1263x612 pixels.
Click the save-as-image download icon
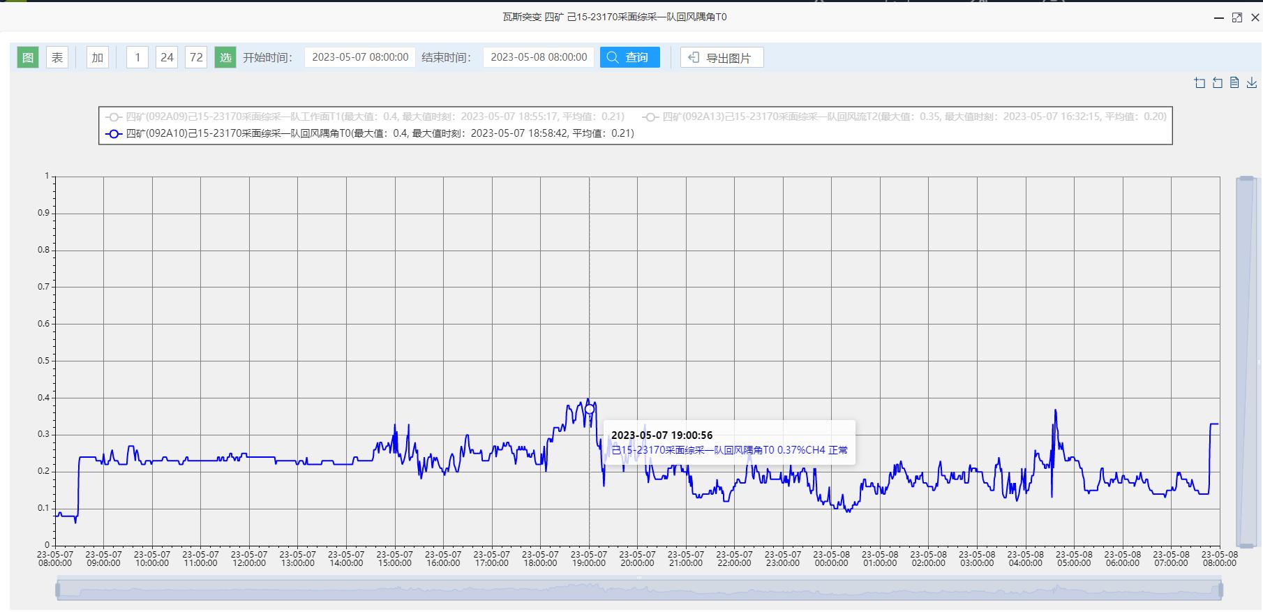point(1252,83)
